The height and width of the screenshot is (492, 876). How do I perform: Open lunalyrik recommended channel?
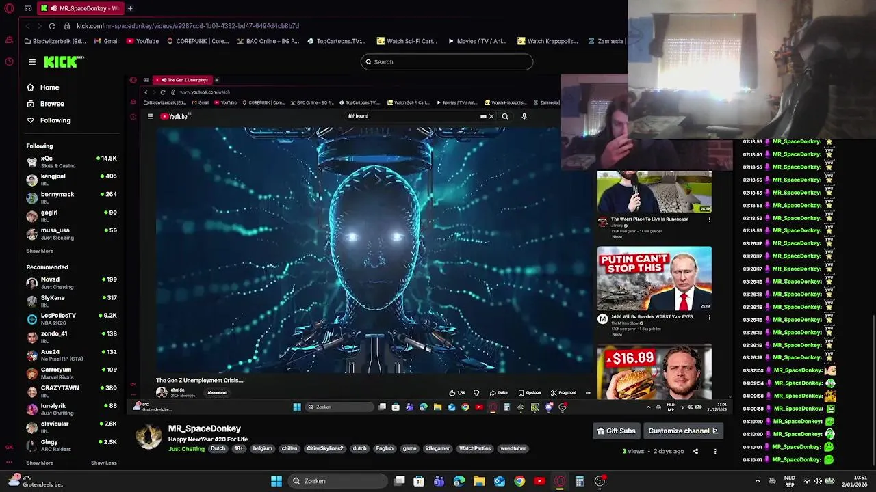point(71,409)
